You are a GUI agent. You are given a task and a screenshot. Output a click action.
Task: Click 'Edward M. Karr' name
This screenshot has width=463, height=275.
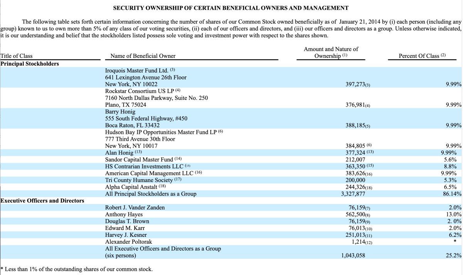point(124,228)
